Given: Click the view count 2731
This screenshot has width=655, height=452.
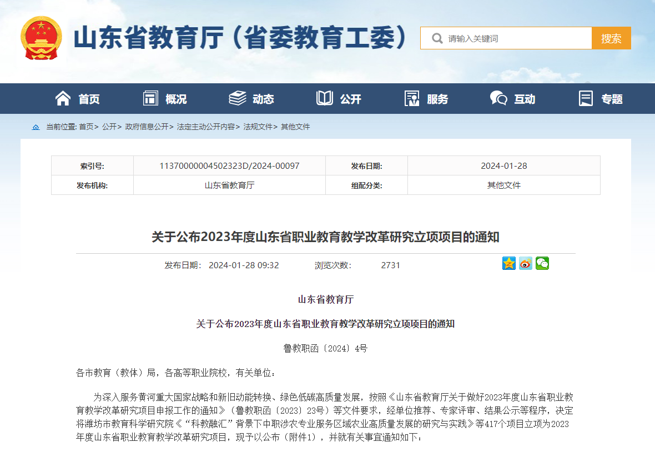Looking at the screenshot, I should tap(391, 265).
